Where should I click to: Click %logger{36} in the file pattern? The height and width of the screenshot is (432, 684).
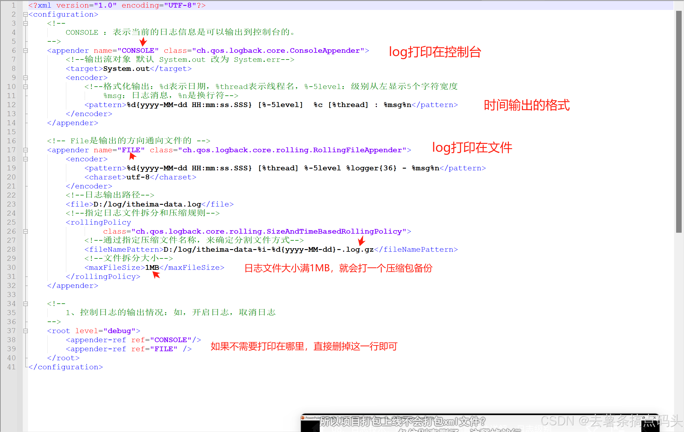372,168
